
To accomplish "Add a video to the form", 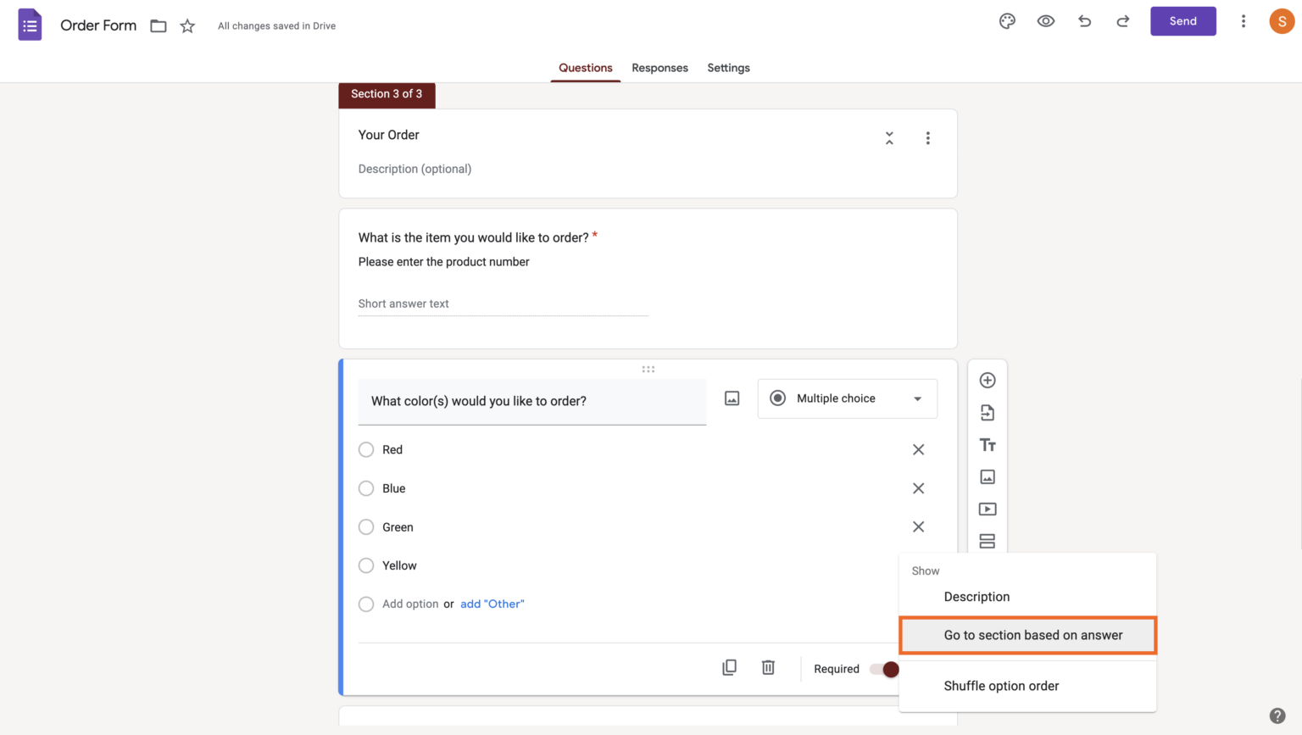I will [987, 509].
